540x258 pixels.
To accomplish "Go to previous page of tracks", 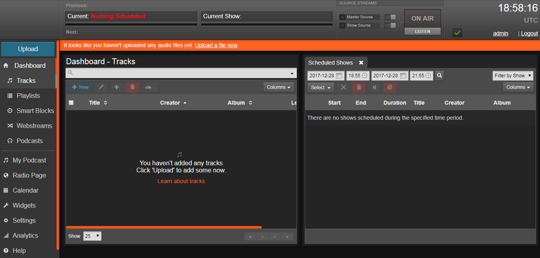I will 263,237.
